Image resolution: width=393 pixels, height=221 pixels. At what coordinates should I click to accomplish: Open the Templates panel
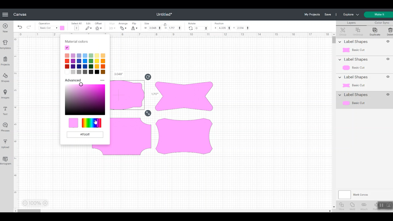tap(5, 42)
